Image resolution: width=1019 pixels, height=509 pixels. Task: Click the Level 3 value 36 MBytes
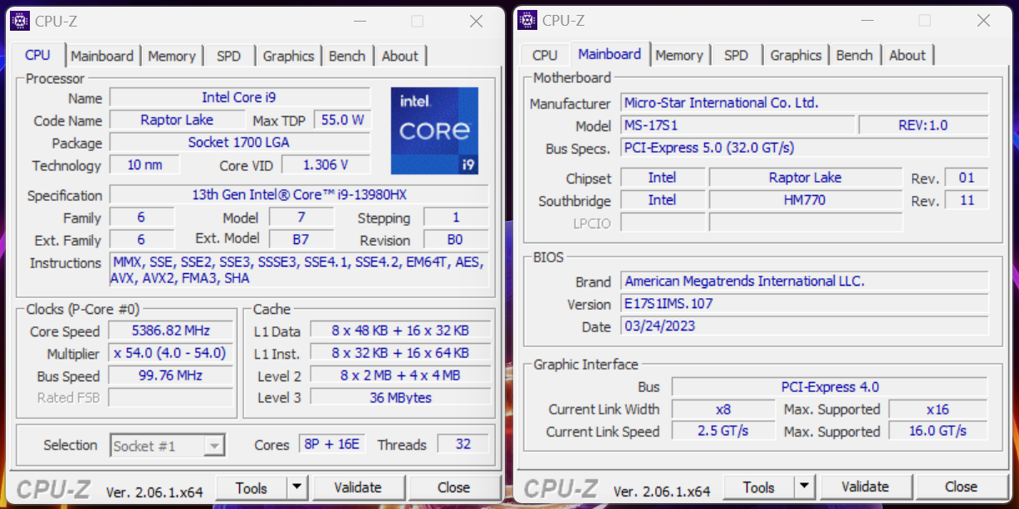click(x=400, y=398)
